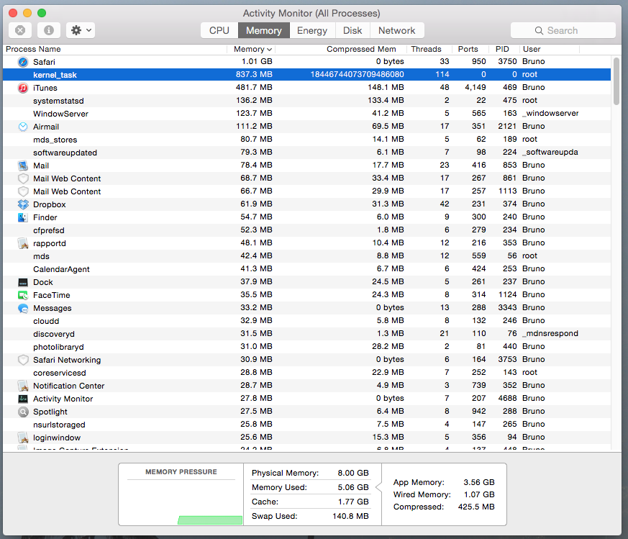The width and height of the screenshot is (628, 539).
Task: Force quit process with the X toolbar button
Action: (x=20, y=30)
